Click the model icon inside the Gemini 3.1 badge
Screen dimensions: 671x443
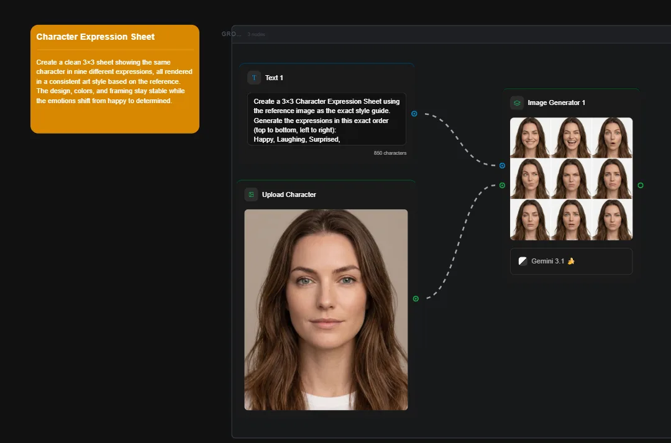coord(523,261)
